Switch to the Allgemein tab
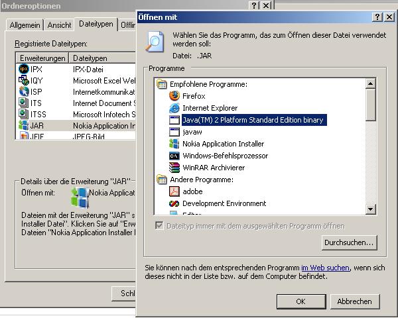This screenshot has height=318, width=398. [x=25, y=25]
